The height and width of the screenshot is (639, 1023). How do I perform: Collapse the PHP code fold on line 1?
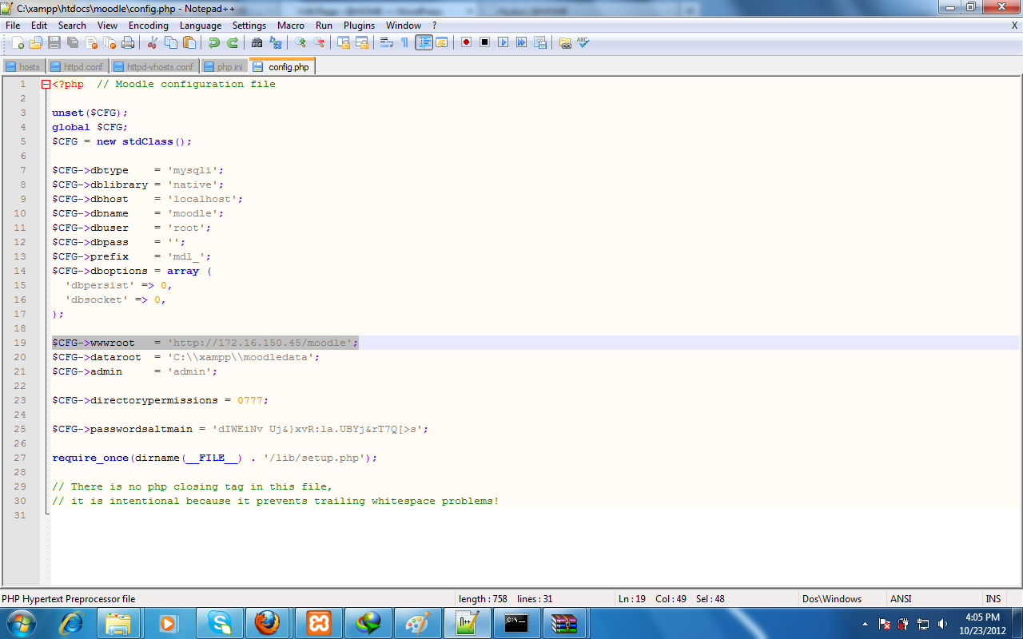tap(46, 84)
